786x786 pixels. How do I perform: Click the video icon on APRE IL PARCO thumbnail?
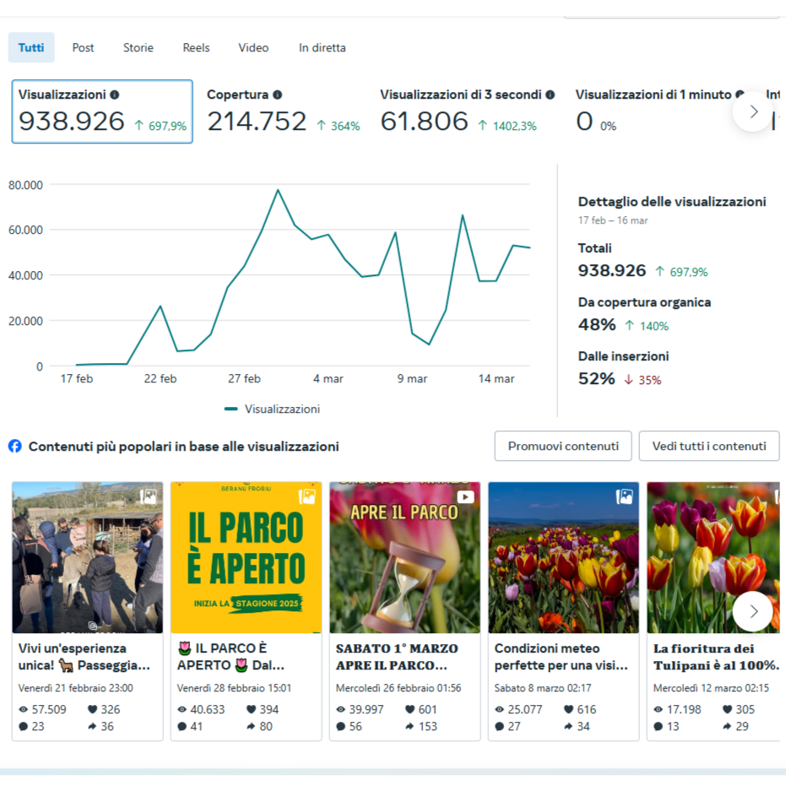click(x=465, y=496)
